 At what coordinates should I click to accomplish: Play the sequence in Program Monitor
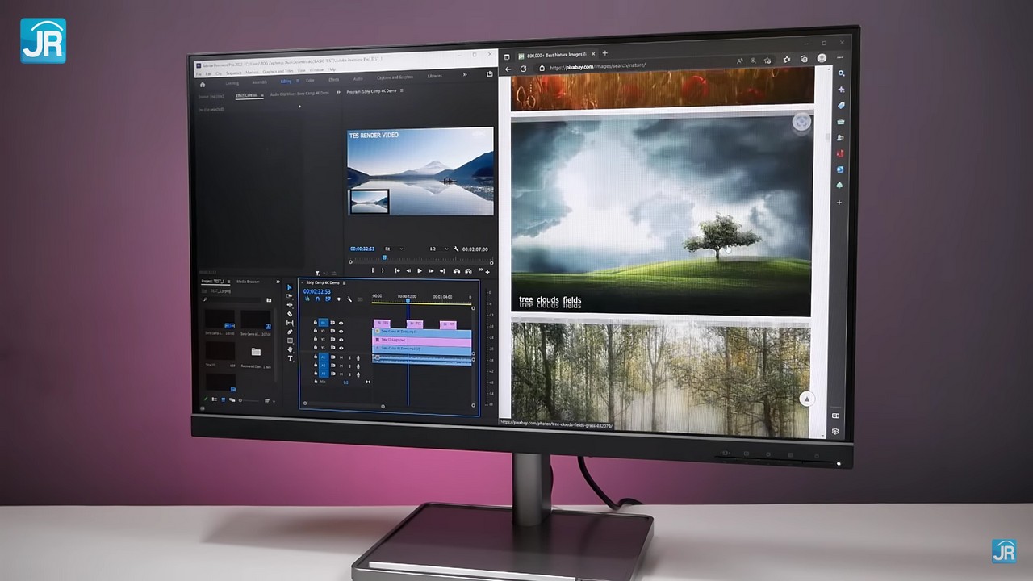pyautogui.click(x=419, y=271)
